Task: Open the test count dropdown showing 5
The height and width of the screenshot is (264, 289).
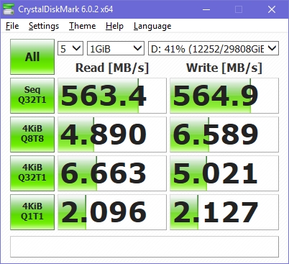Action: pos(70,48)
